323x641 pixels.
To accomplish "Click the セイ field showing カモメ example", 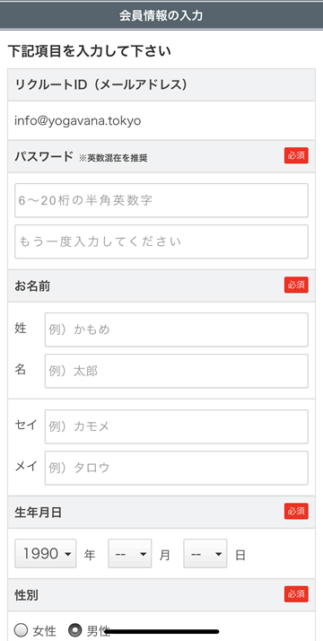I will click(177, 426).
